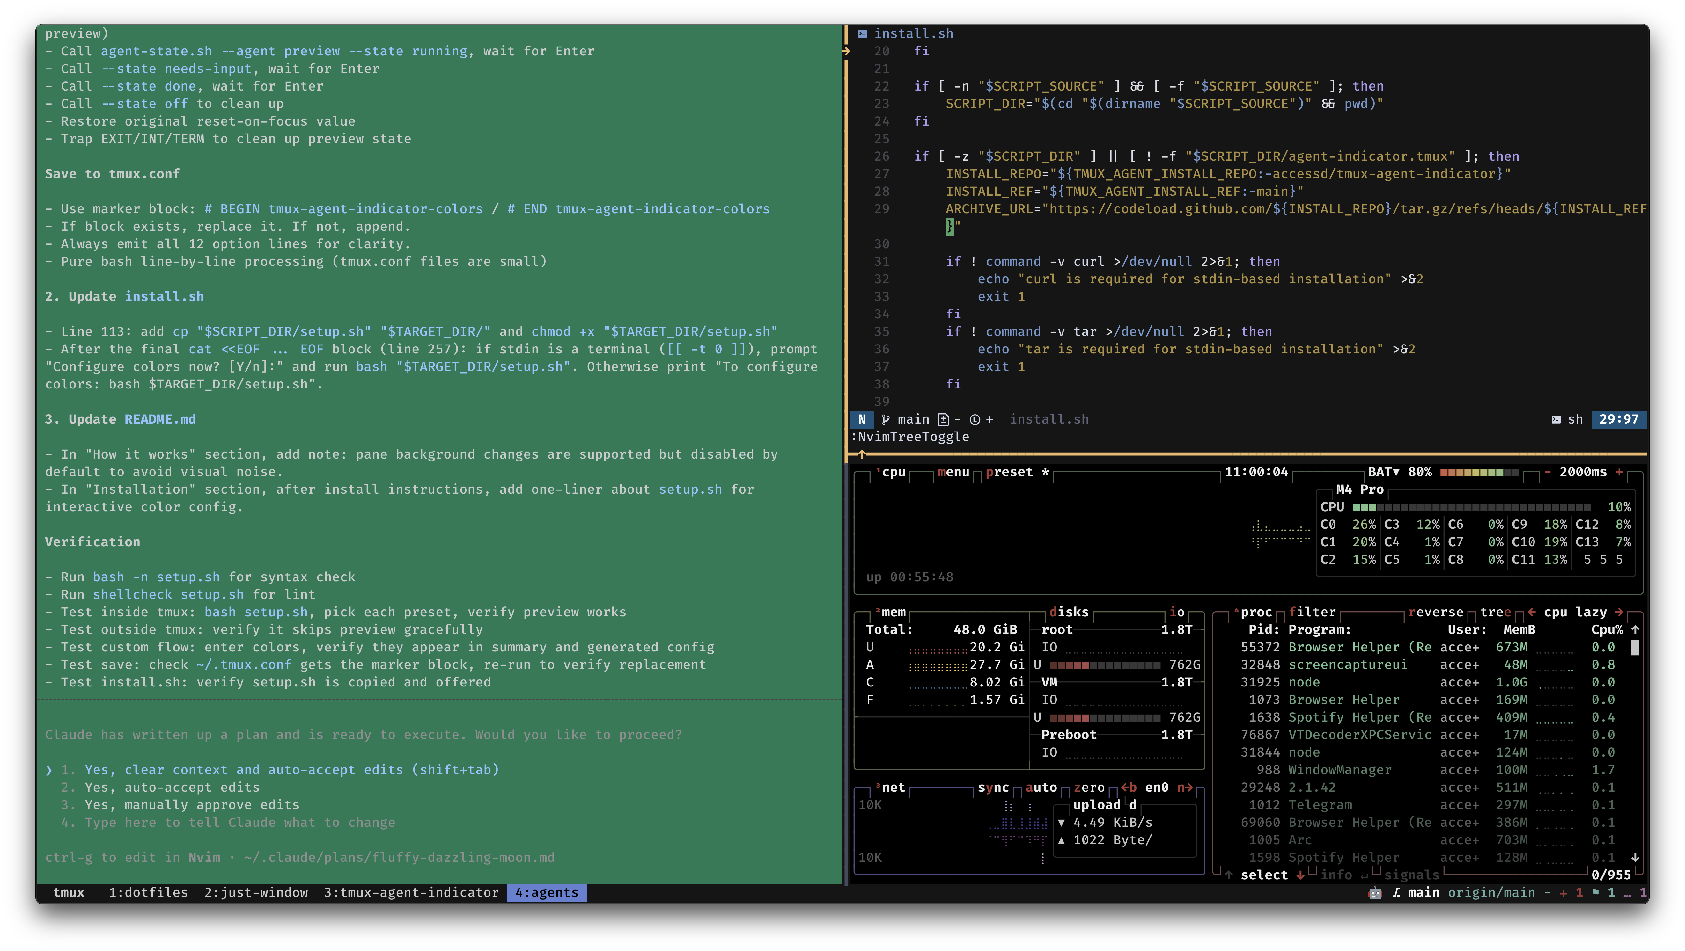This screenshot has height=951, width=1685.
Task: Decrease btop update interval with minus
Action: (1547, 472)
